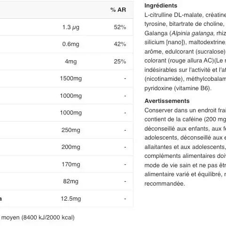
Task: Select the 82mg amount
Action: tap(71, 181)
